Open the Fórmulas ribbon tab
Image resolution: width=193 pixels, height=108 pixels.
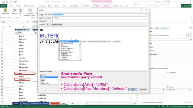pos(42,6)
